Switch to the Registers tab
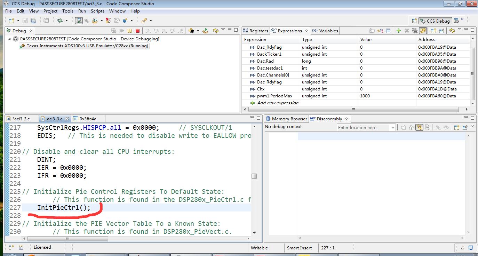Image resolution: width=478 pixels, height=256 pixels. coord(256,31)
